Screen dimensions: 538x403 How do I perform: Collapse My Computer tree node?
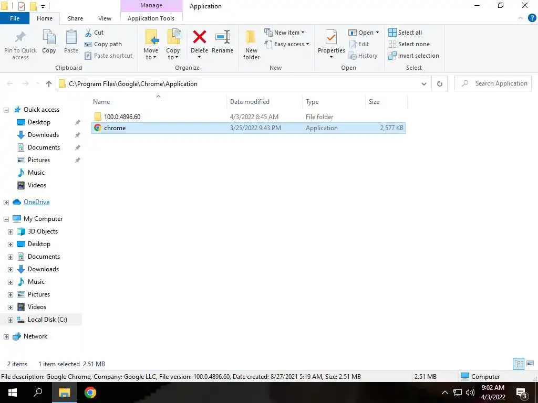tap(6, 219)
